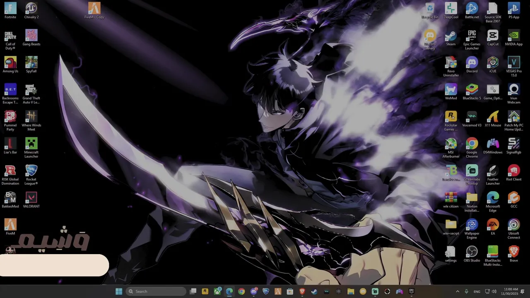Click the NVIDIA App shortcut
Image resolution: width=530 pixels, height=298 pixels.
[514, 38]
